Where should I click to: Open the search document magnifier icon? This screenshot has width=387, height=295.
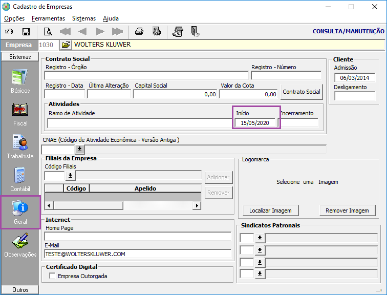(x=48, y=32)
